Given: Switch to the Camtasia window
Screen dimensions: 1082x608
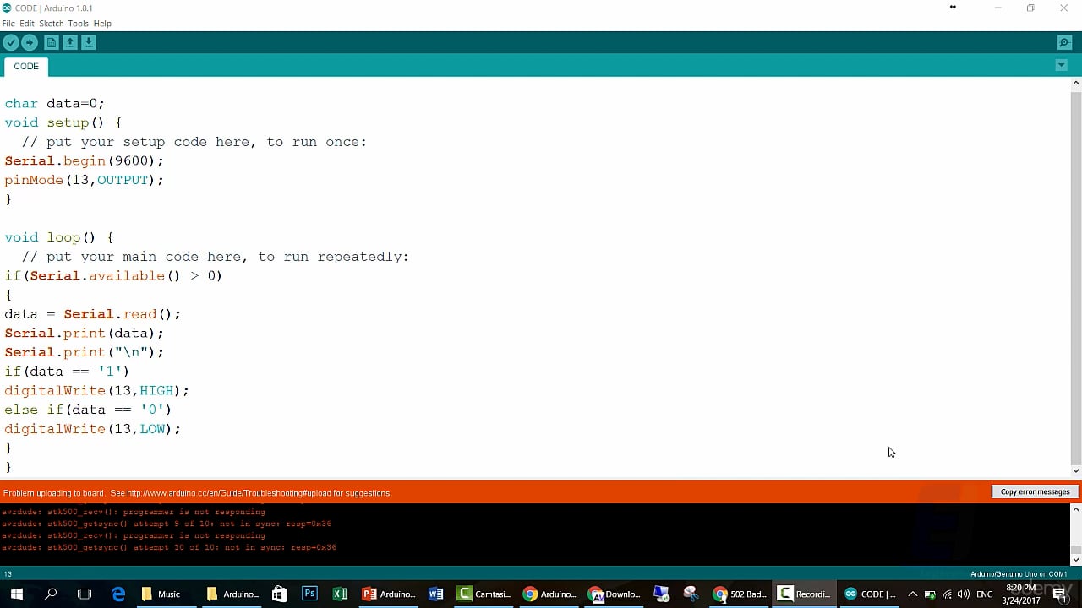Looking at the screenshot, I should point(484,594).
